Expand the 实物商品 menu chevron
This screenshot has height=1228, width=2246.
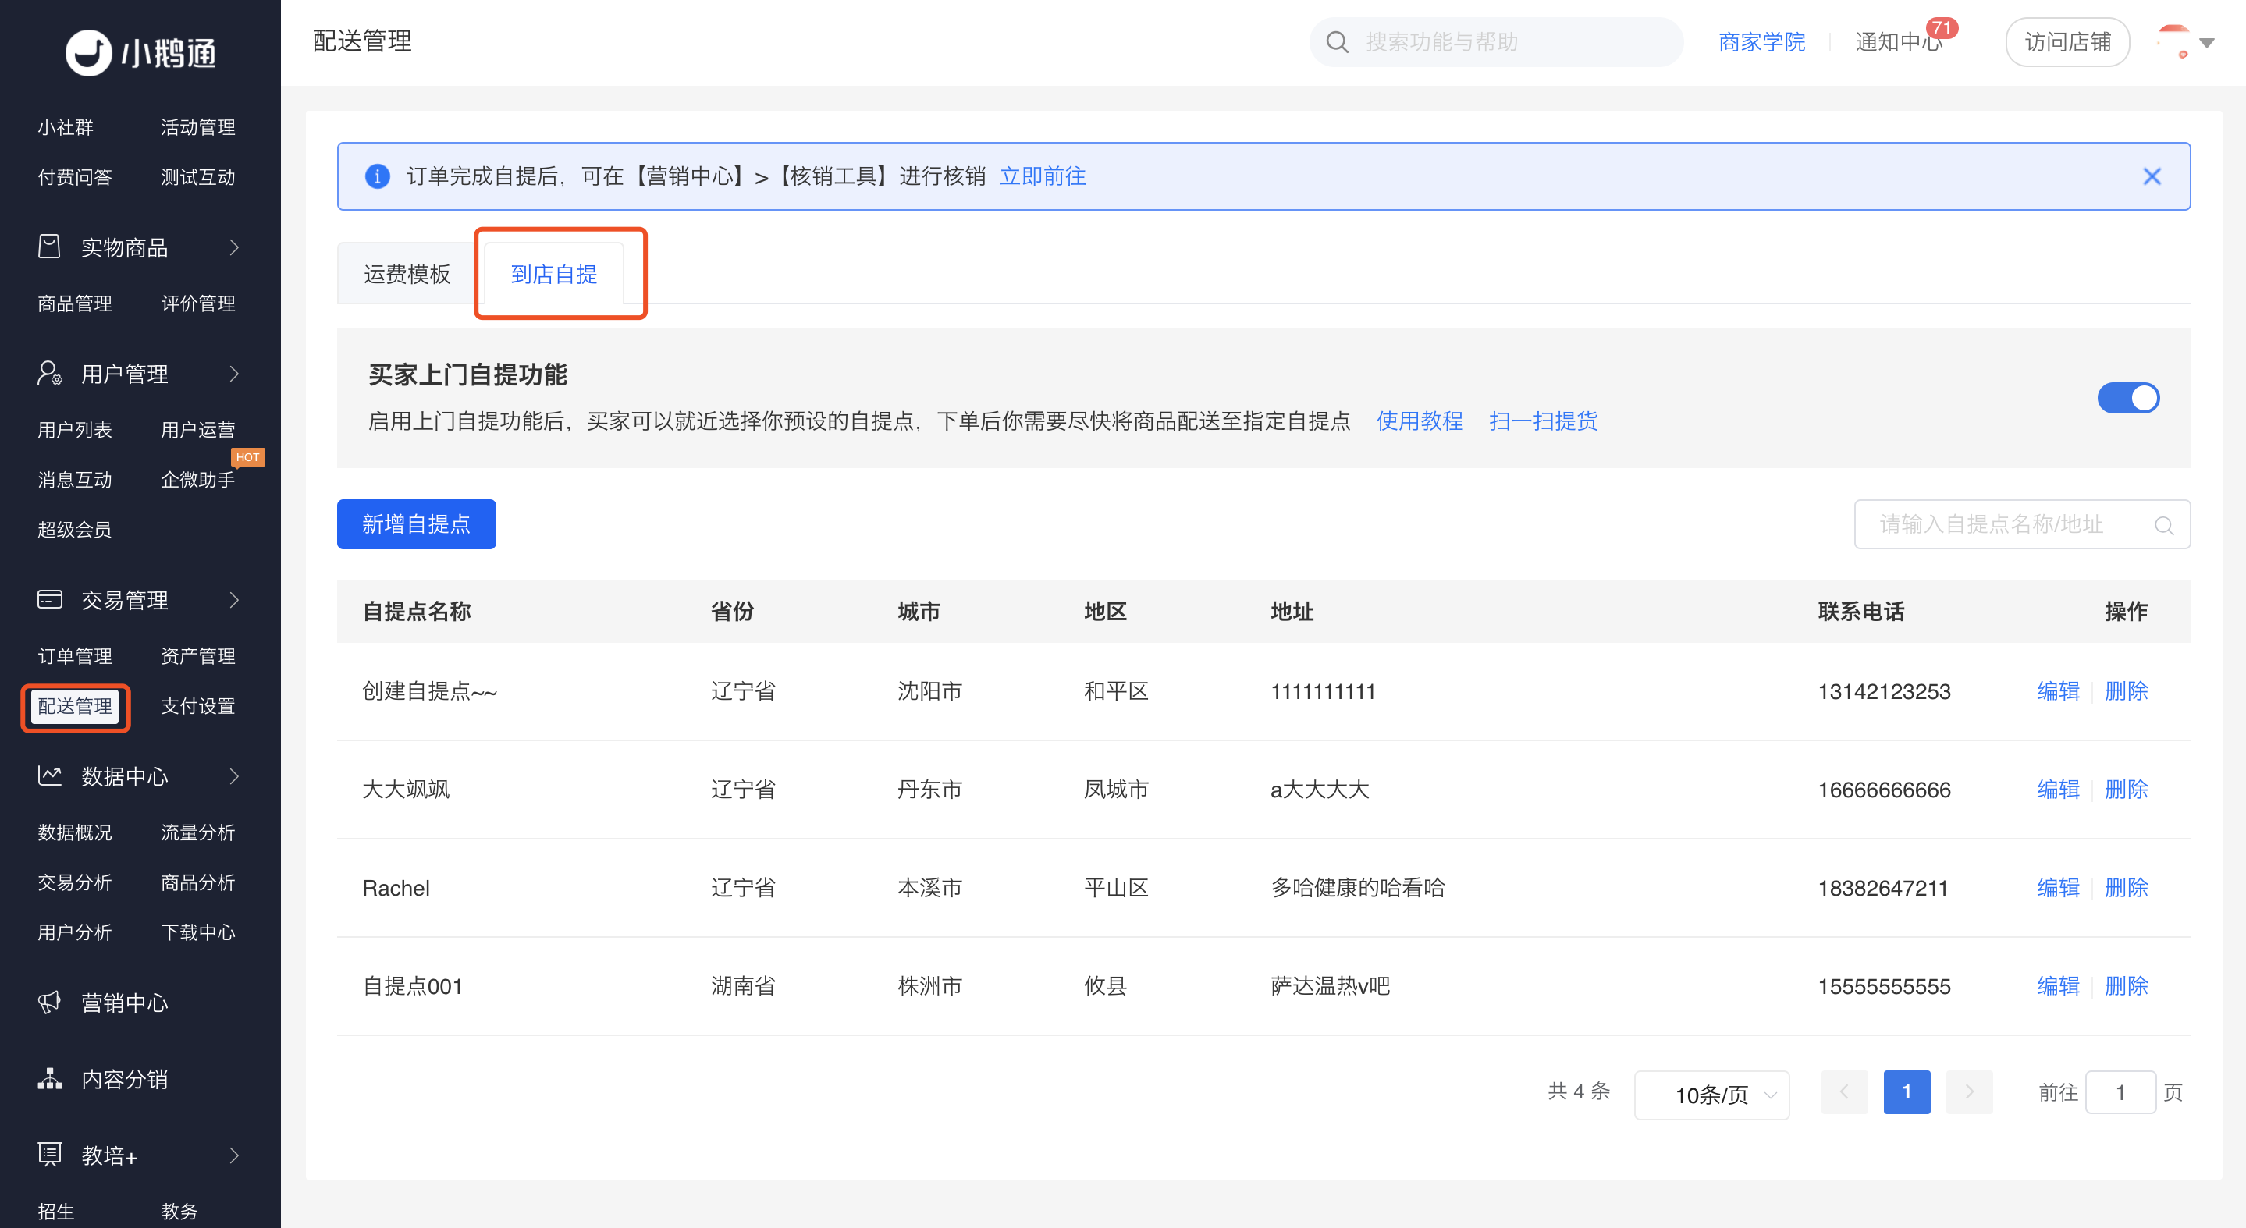[x=233, y=247]
